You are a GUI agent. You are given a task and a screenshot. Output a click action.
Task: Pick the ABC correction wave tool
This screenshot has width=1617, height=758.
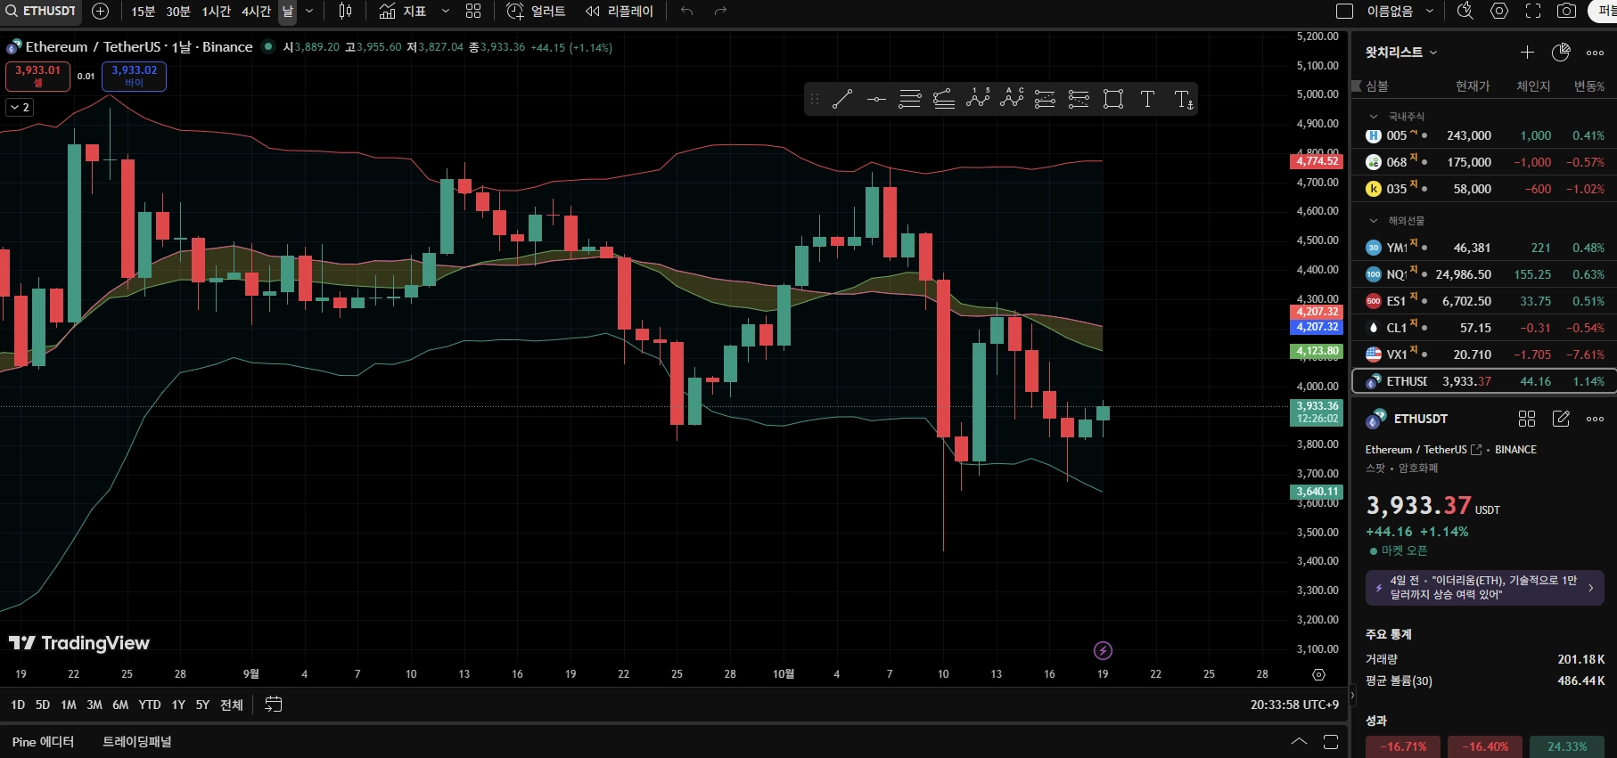click(1012, 99)
